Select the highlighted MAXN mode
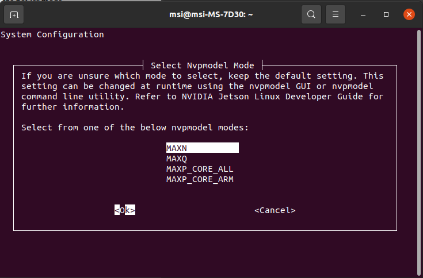The height and width of the screenshot is (278, 423). point(203,148)
